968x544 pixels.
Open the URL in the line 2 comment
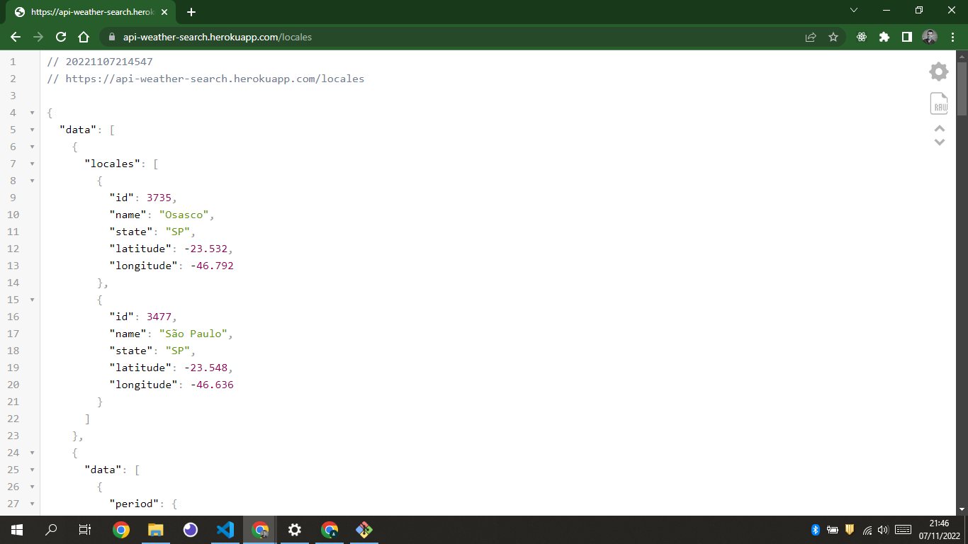coord(215,79)
